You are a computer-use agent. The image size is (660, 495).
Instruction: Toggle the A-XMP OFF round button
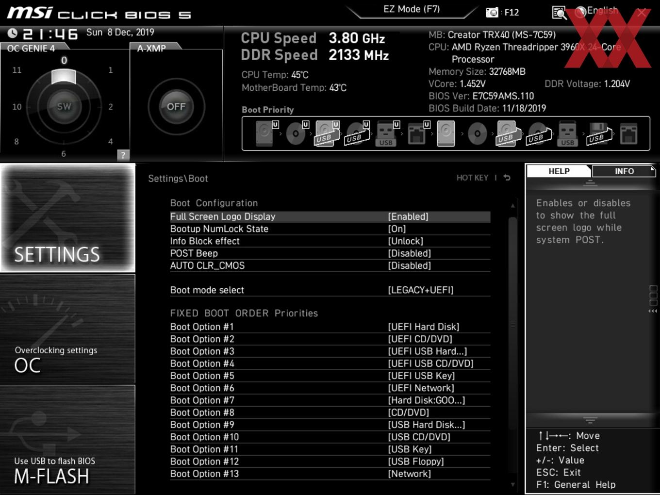click(x=176, y=106)
